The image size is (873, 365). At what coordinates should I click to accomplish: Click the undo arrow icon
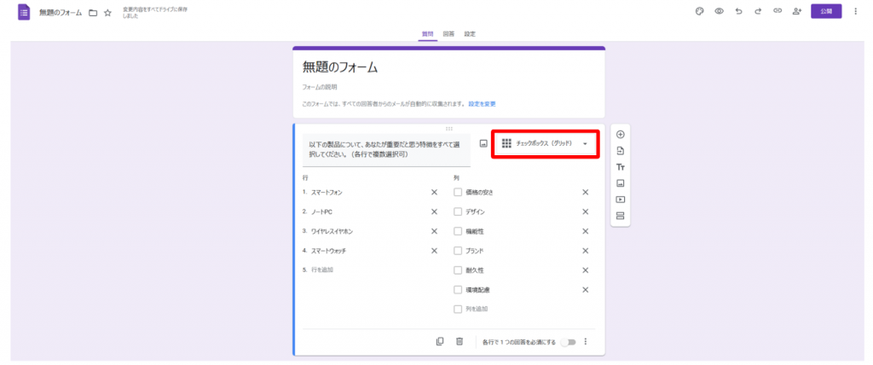click(738, 11)
